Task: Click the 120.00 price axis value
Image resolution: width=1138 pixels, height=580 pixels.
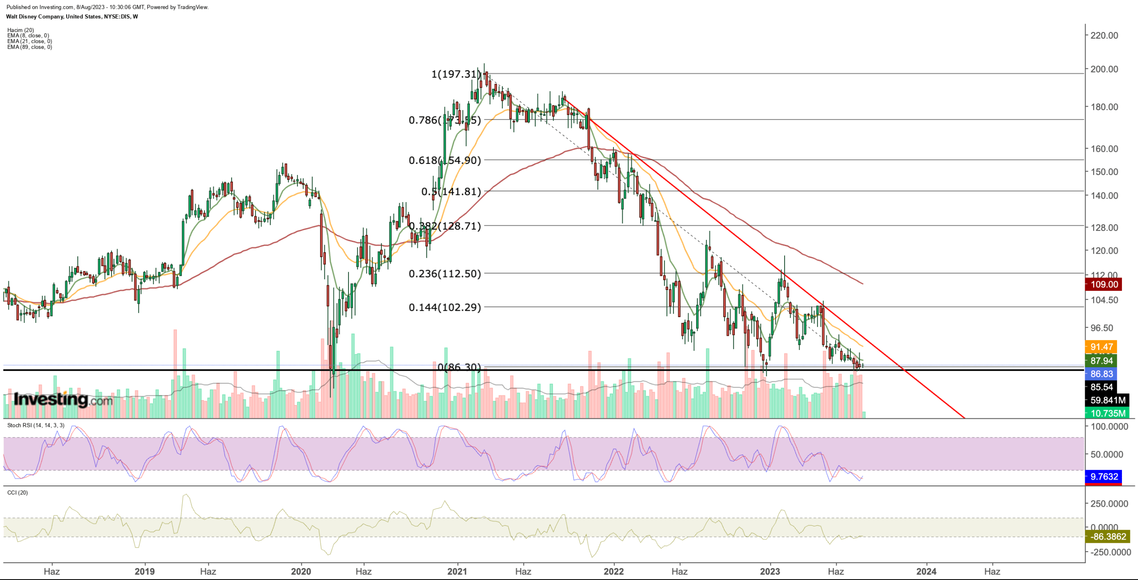Action: [1104, 250]
